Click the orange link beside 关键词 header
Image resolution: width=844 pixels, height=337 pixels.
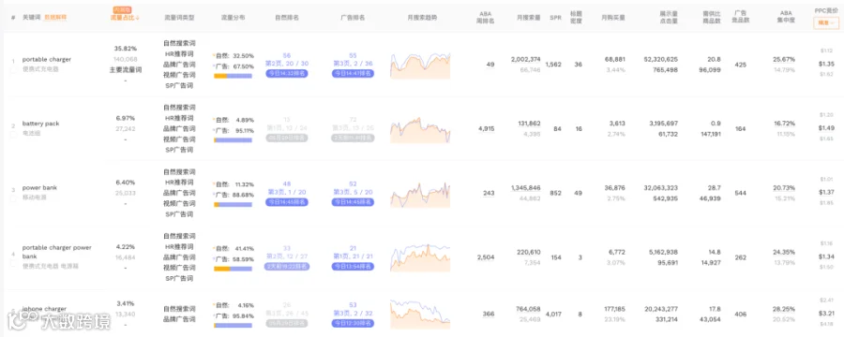click(x=55, y=18)
